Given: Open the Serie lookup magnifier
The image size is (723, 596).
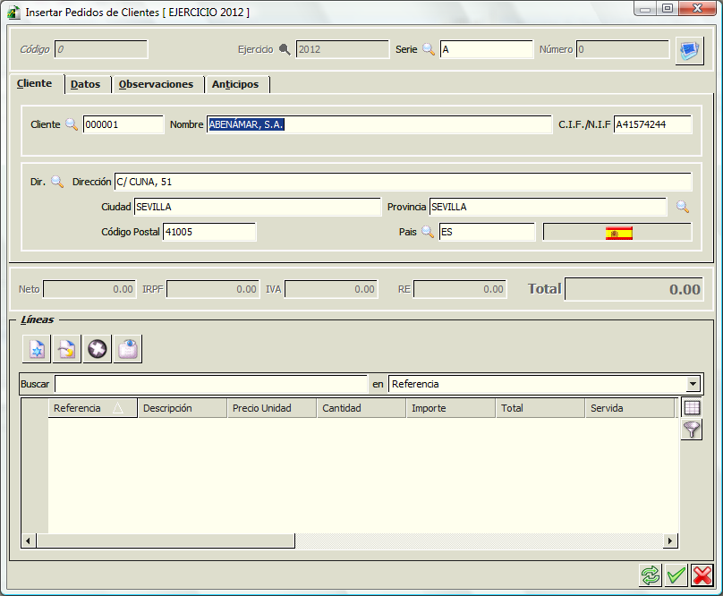Looking at the screenshot, I should [x=429, y=49].
